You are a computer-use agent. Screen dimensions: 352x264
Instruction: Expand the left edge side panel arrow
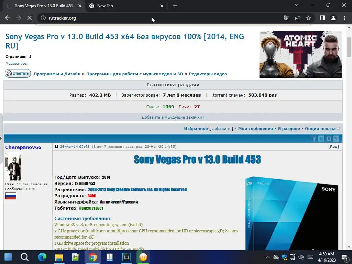1,139
